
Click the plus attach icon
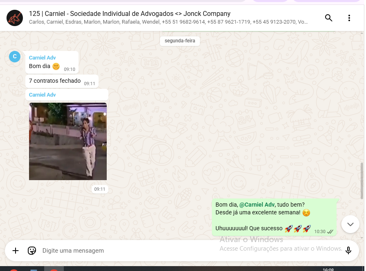[16, 251]
